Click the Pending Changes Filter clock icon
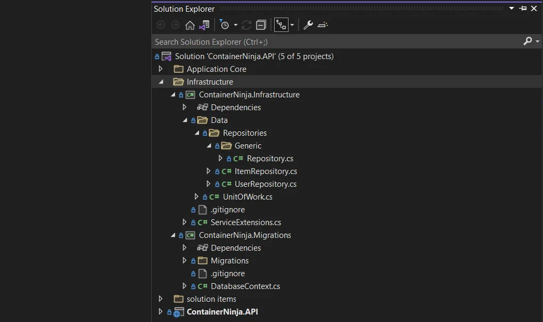The image size is (543, 322). tap(225, 25)
